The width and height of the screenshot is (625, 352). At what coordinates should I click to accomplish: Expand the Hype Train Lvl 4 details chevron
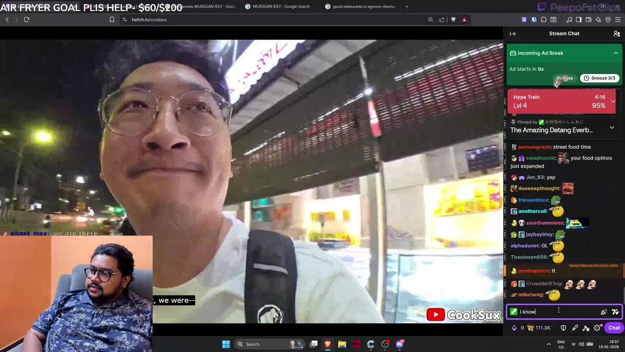click(613, 101)
